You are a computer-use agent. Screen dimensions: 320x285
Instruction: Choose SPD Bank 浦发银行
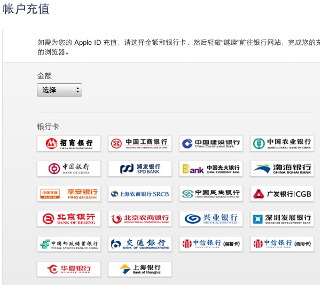point(140,169)
